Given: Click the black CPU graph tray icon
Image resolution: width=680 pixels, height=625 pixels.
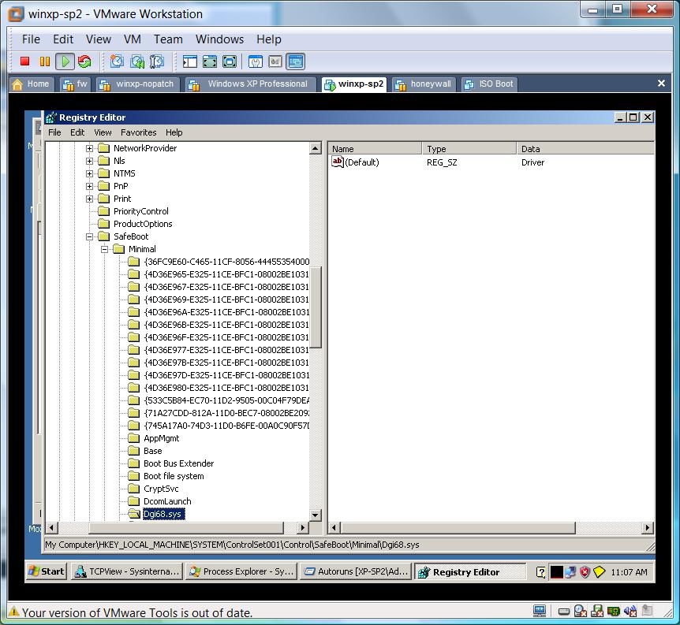Looking at the screenshot, I should [x=556, y=572].
